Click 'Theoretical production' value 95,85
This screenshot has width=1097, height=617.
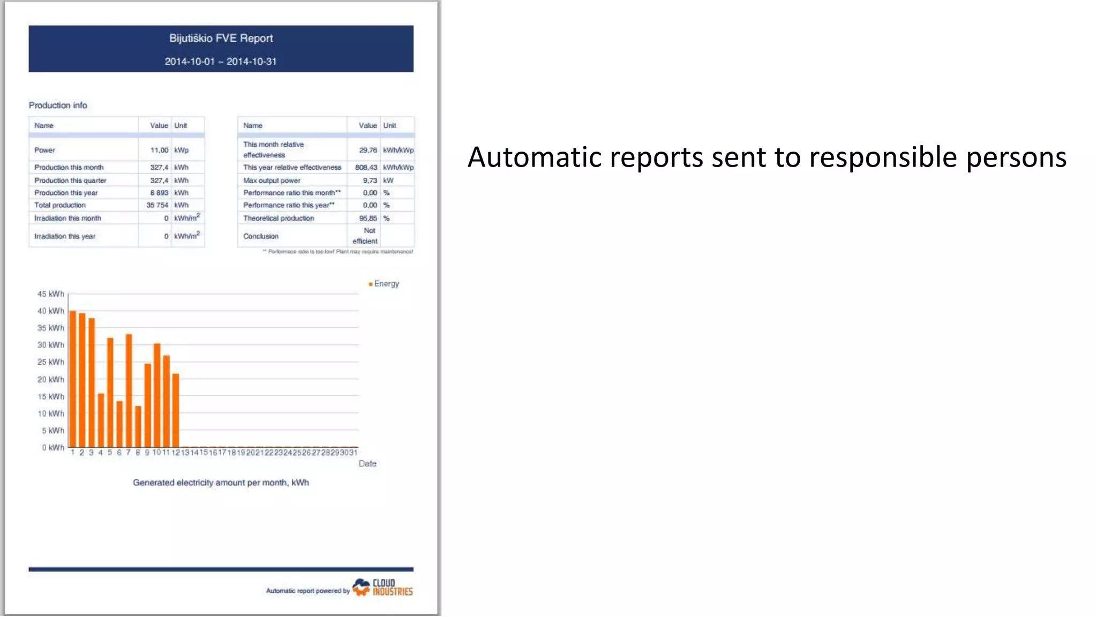click(x=368, y=219)
